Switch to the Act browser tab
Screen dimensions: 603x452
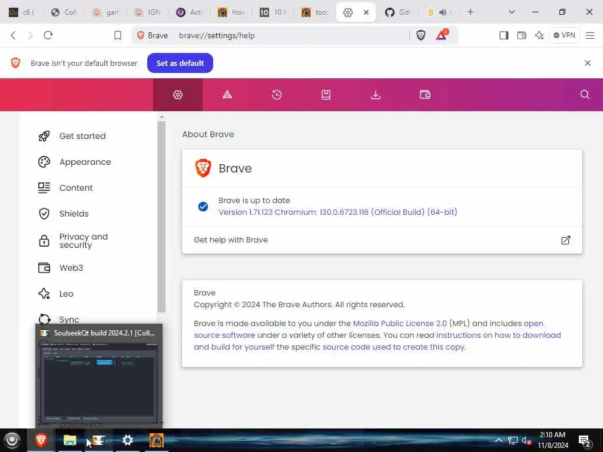click(x=189, y=12)
